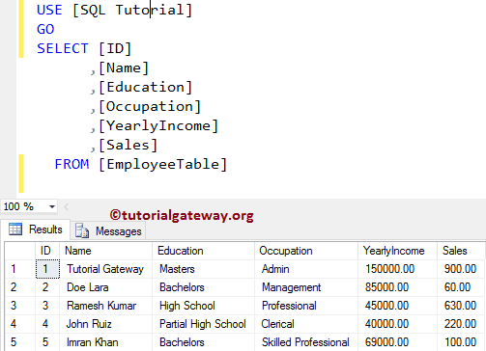Click the FROM keyword in the query
This screenshot has height=351, width=486.
click(x=71, y=164)
